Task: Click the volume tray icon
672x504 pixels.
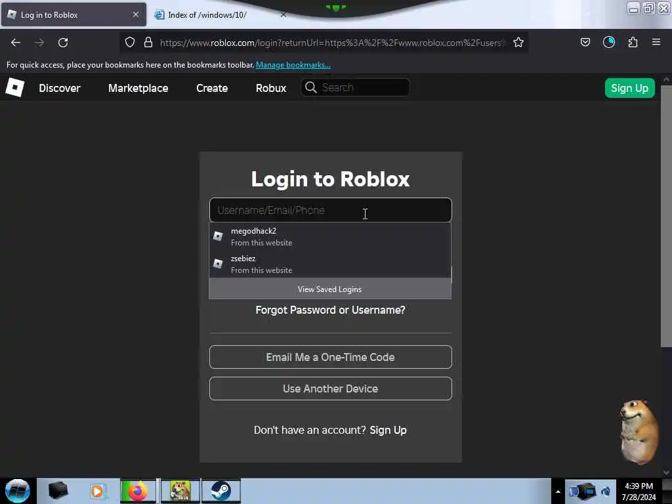Action: tap(606, 492)
